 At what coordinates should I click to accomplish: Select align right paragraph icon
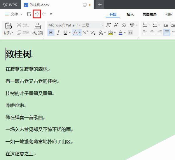pyautogui.click(x=160, y=33)
